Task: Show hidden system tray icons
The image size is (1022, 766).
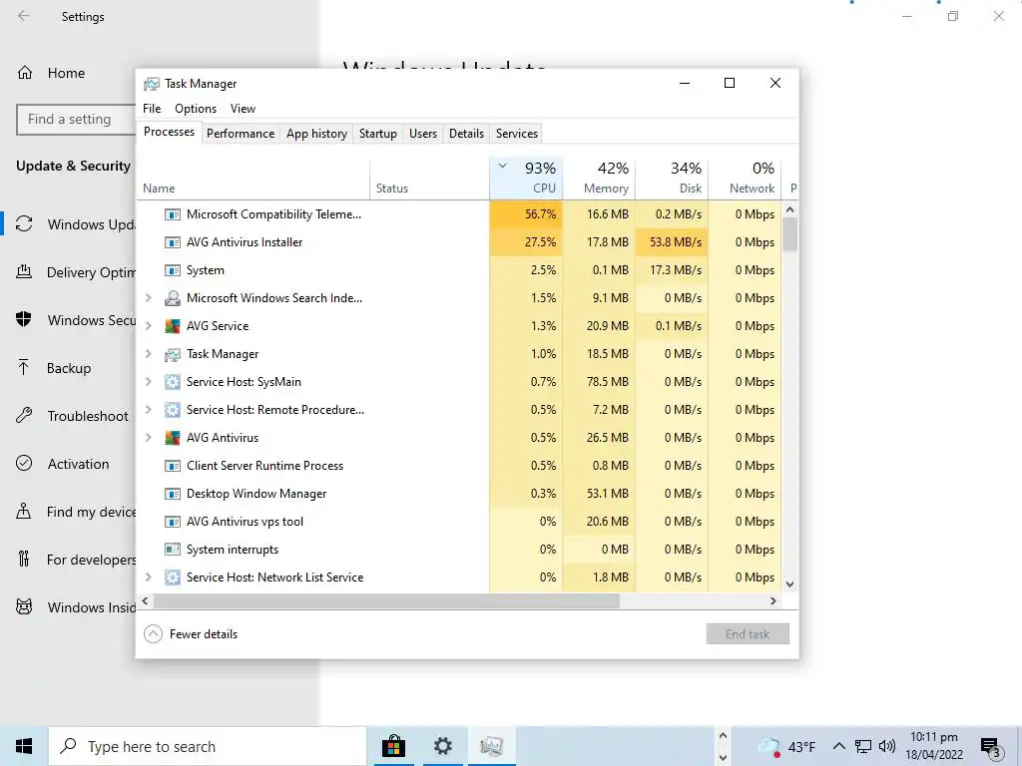Action: (838, 746)
